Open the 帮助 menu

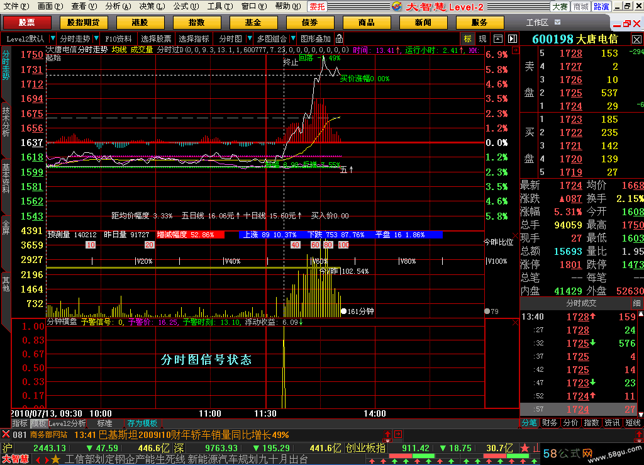point(287,6)
